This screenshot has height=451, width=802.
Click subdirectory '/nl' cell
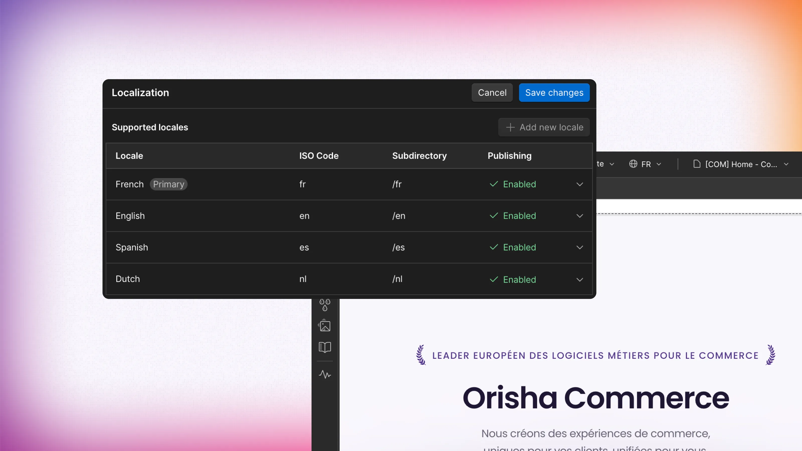pos(397,279)
